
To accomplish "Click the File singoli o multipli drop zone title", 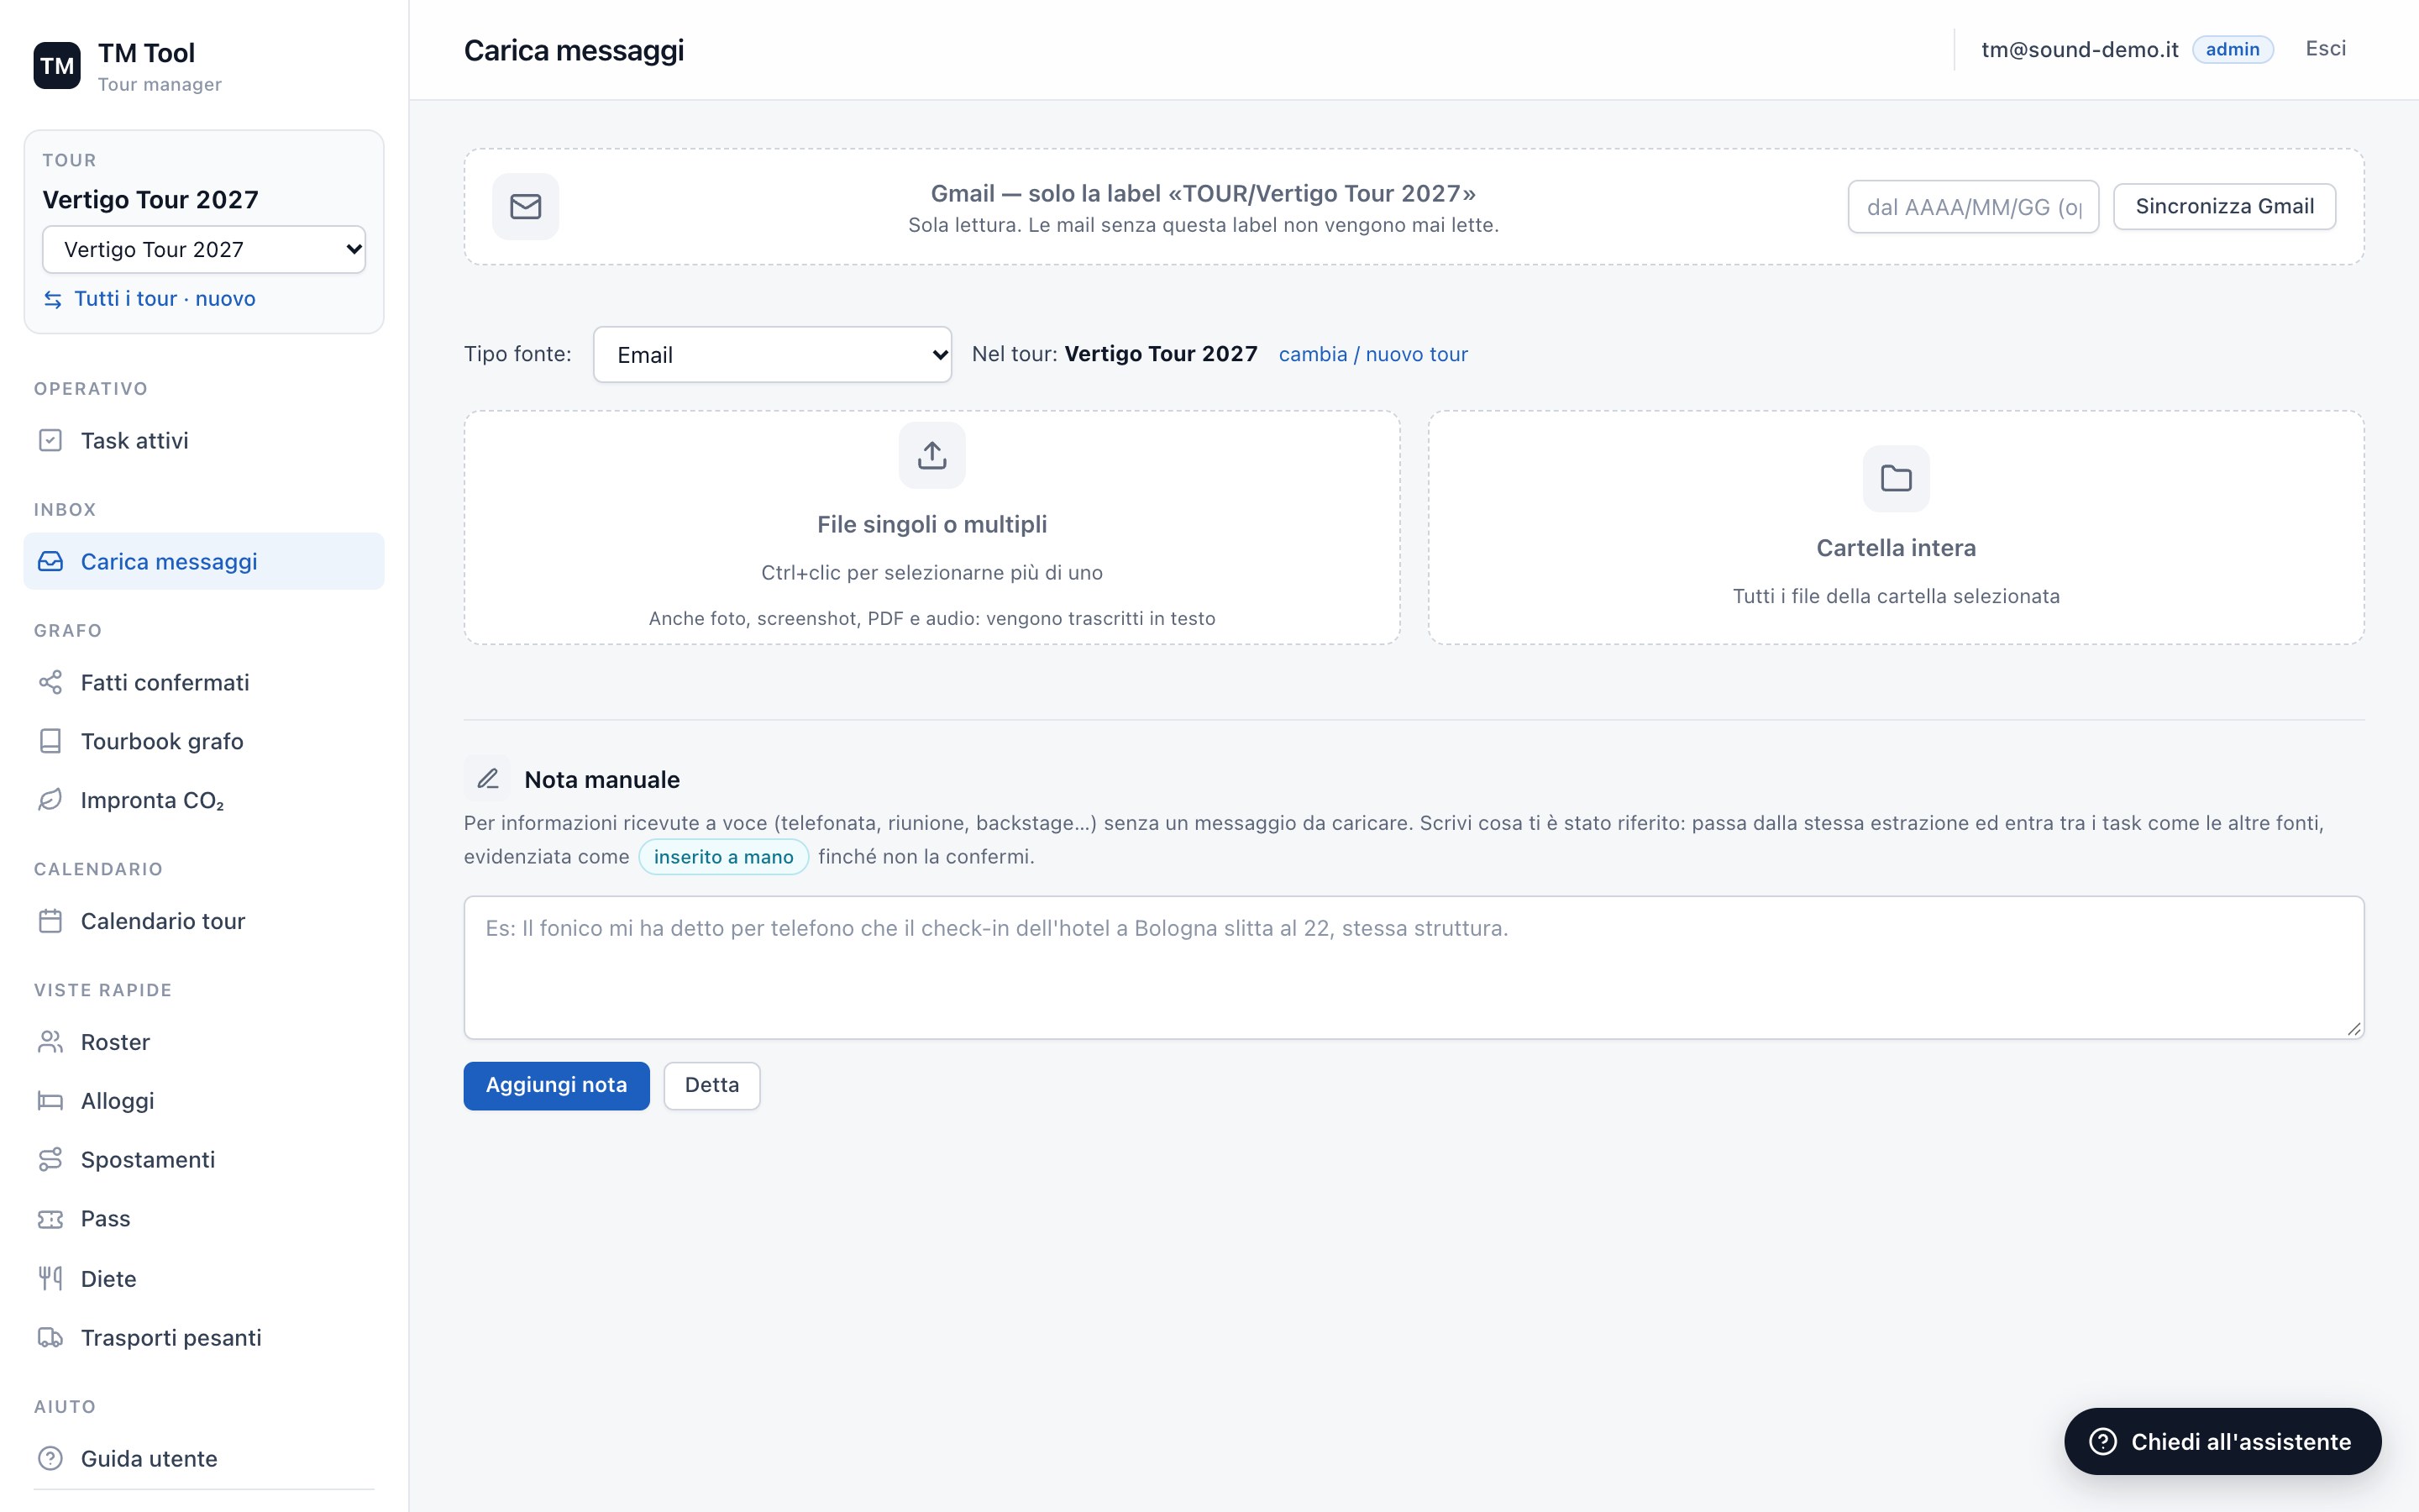I will [931, 524].
